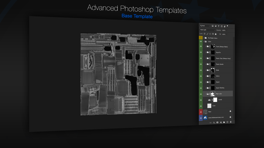Open the Hard Light blend mode dropdown
Image resolution: width=264 pixels, height=148 pixels.
tap(208, 30)
